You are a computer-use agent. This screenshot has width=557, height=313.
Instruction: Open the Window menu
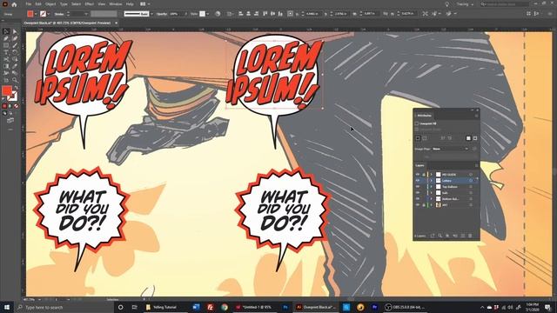tap(115, 4)
